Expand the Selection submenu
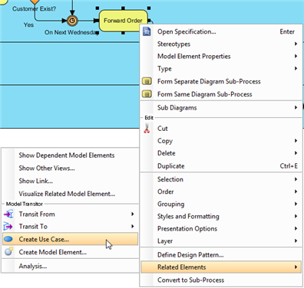This screenshot has height=288, width=304. 221,179
